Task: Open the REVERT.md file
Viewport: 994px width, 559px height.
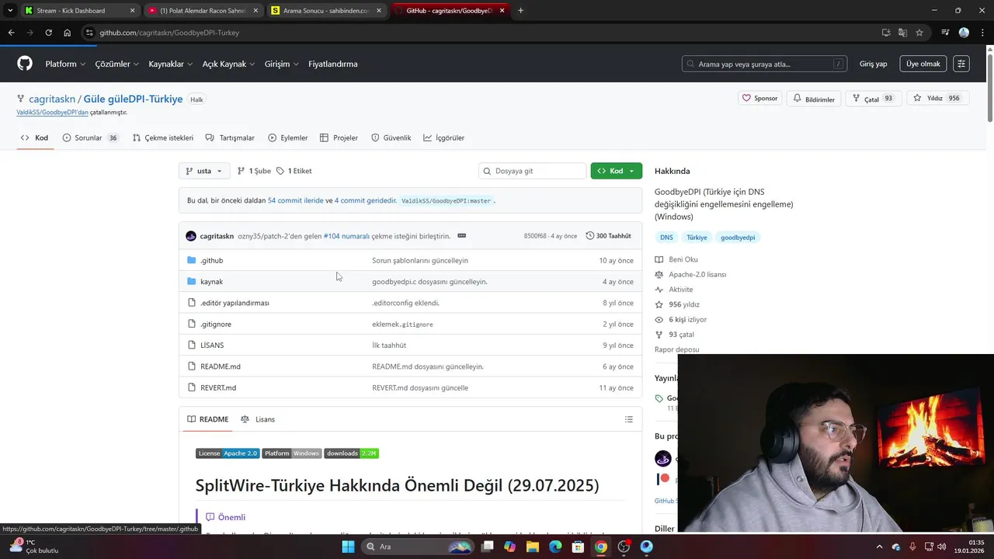Action: point(218,387)
